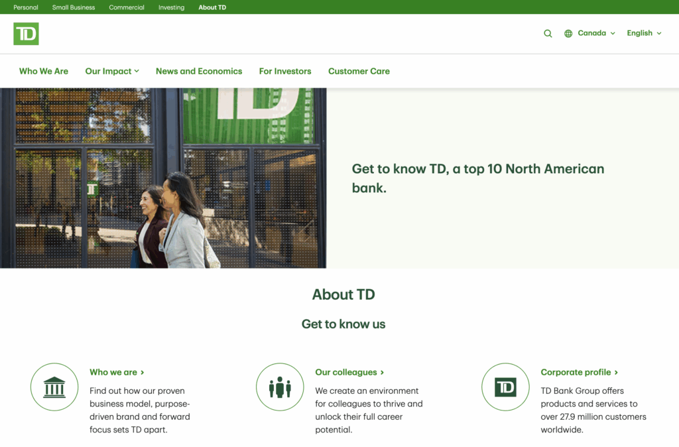Image resolution: width=679 pixels, height=447 pixels.
Task: Go to For Investors section
Action: pos(285,71)
